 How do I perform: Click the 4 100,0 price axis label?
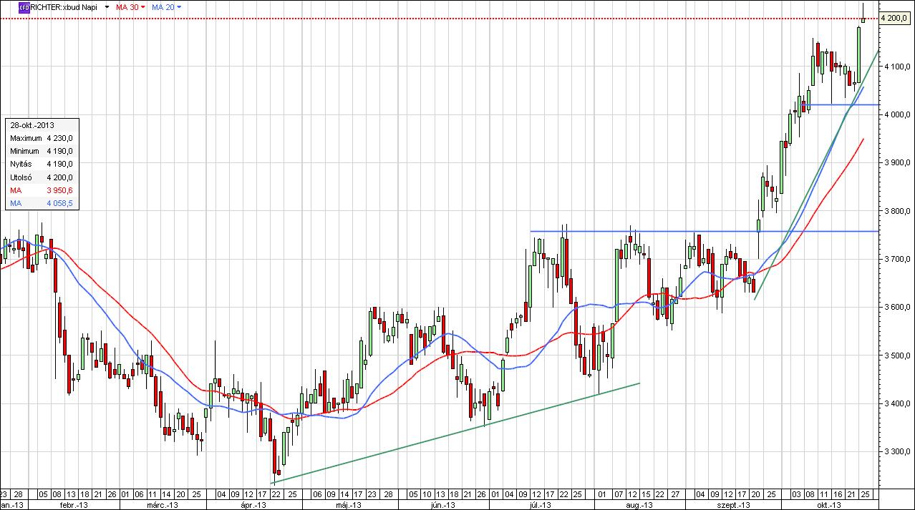896,67
